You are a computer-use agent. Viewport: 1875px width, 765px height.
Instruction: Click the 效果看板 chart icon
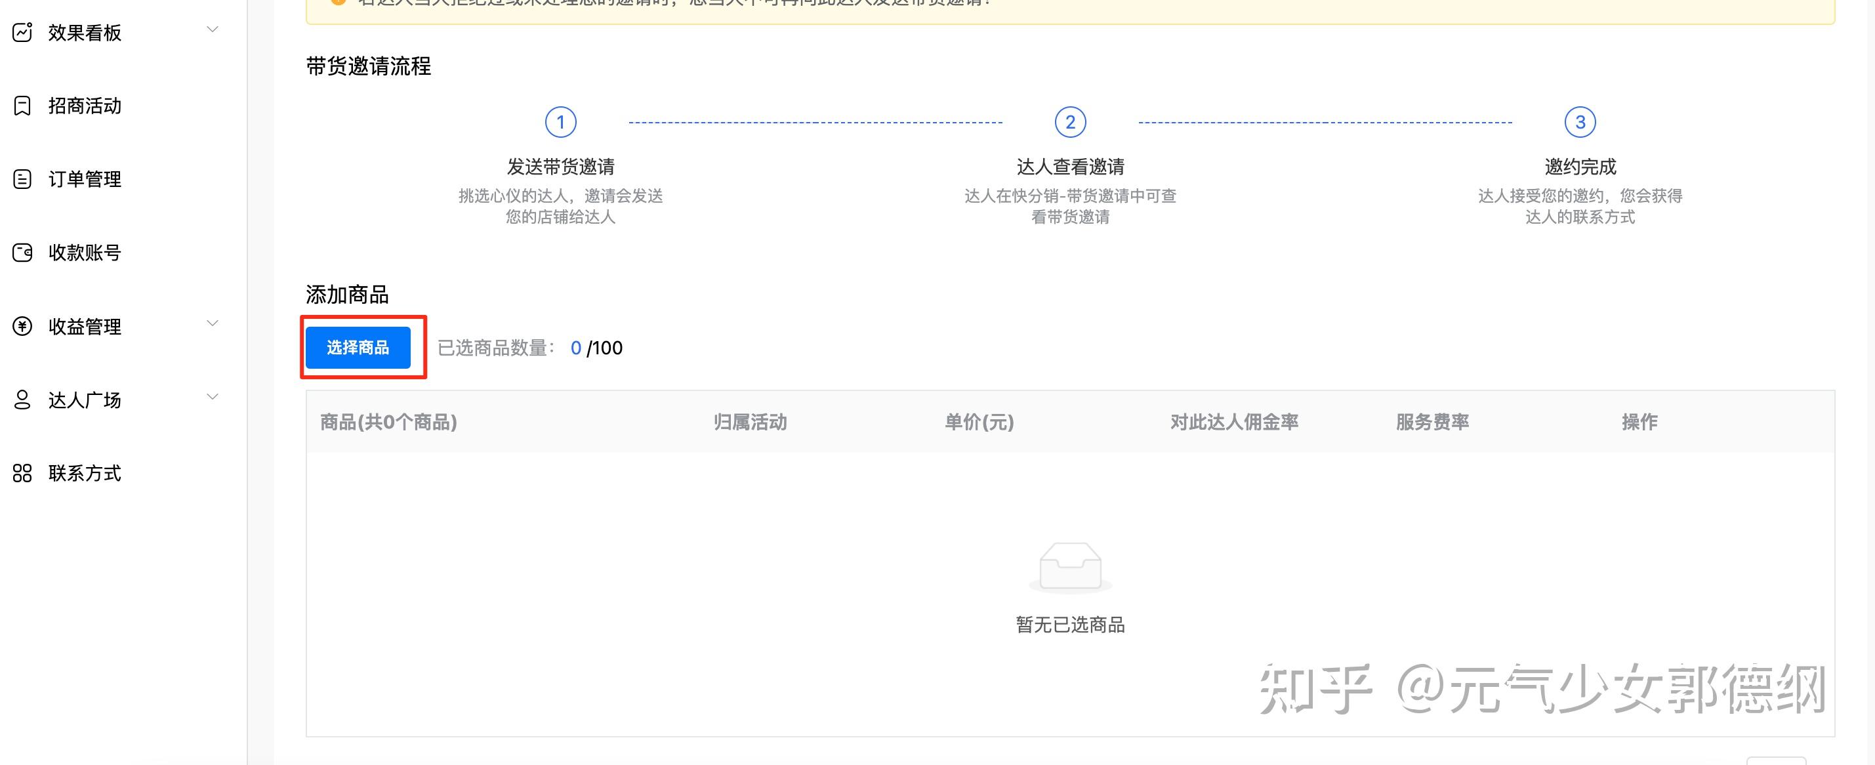coord(22,33)
